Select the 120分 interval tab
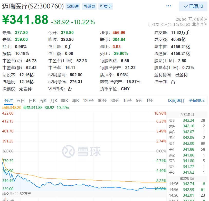Viewport: 209px width, 201px height. 88,100
